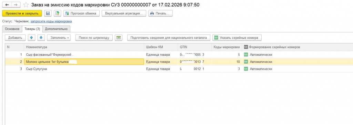Image resolution: width=353 pixels, height=125 pixels.
Task: Click Указать серийные номера button
Action: (237, 38)
